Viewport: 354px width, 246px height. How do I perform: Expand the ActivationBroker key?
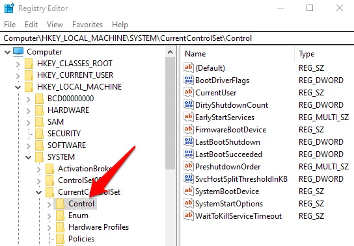39,169
